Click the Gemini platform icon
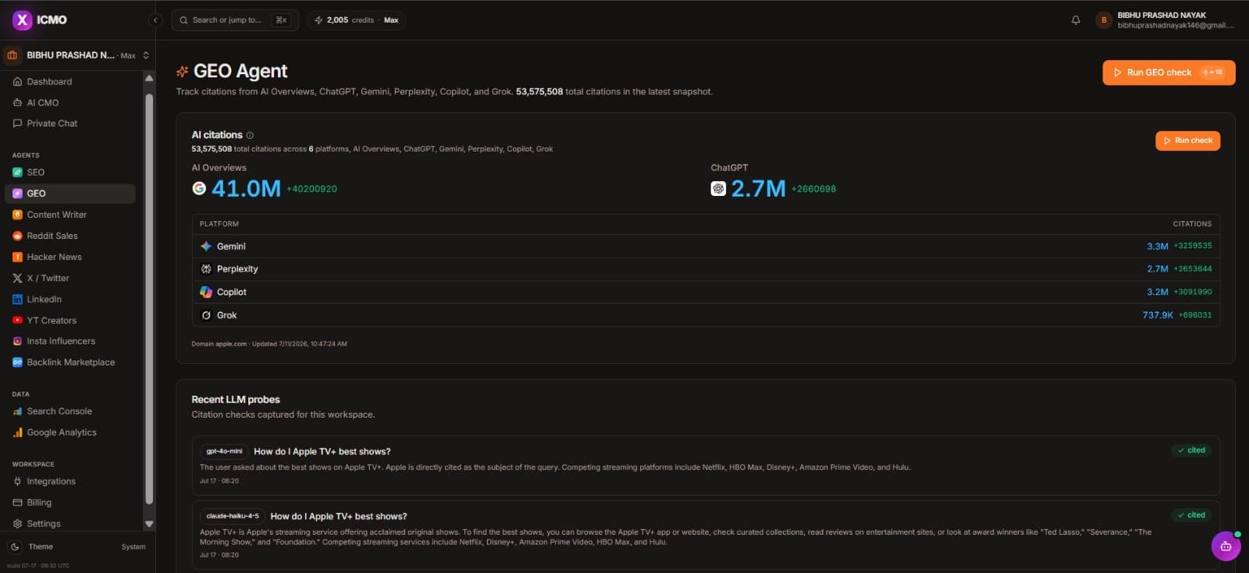Image resolution: width=1249 pixels, height=573 pixels. click(x=206, y=246)
